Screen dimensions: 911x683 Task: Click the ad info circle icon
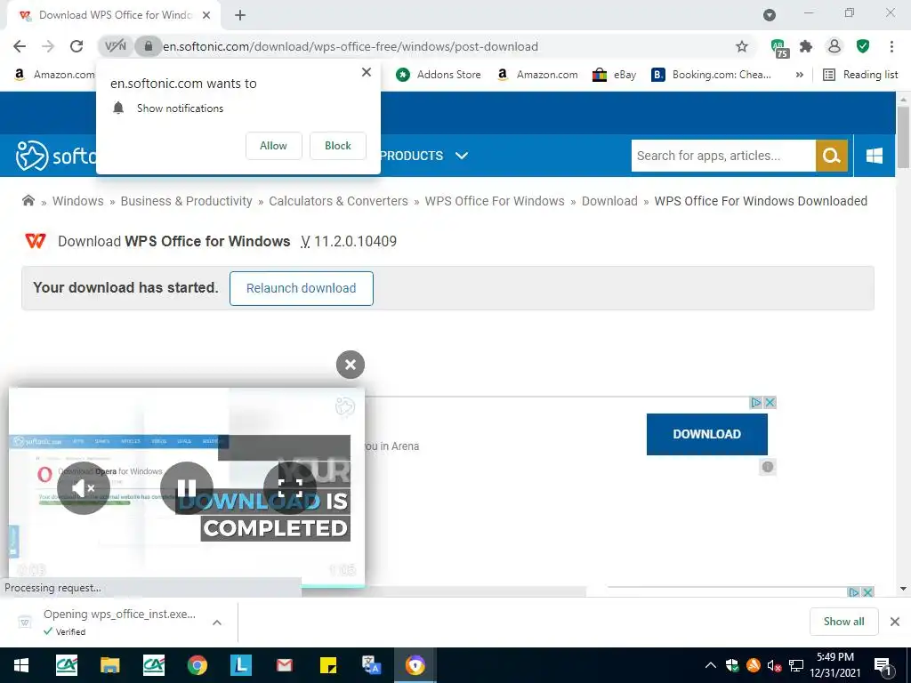(768, 467)
